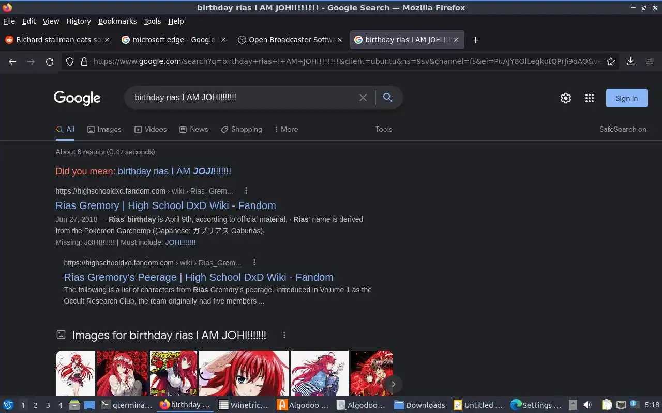Open the volume control tray icon
This screenshot has width=662, height=413.
coord(588,405)
